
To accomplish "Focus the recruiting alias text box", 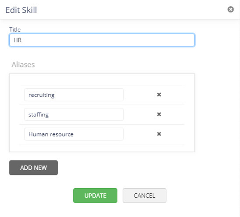I will point(74,95).
